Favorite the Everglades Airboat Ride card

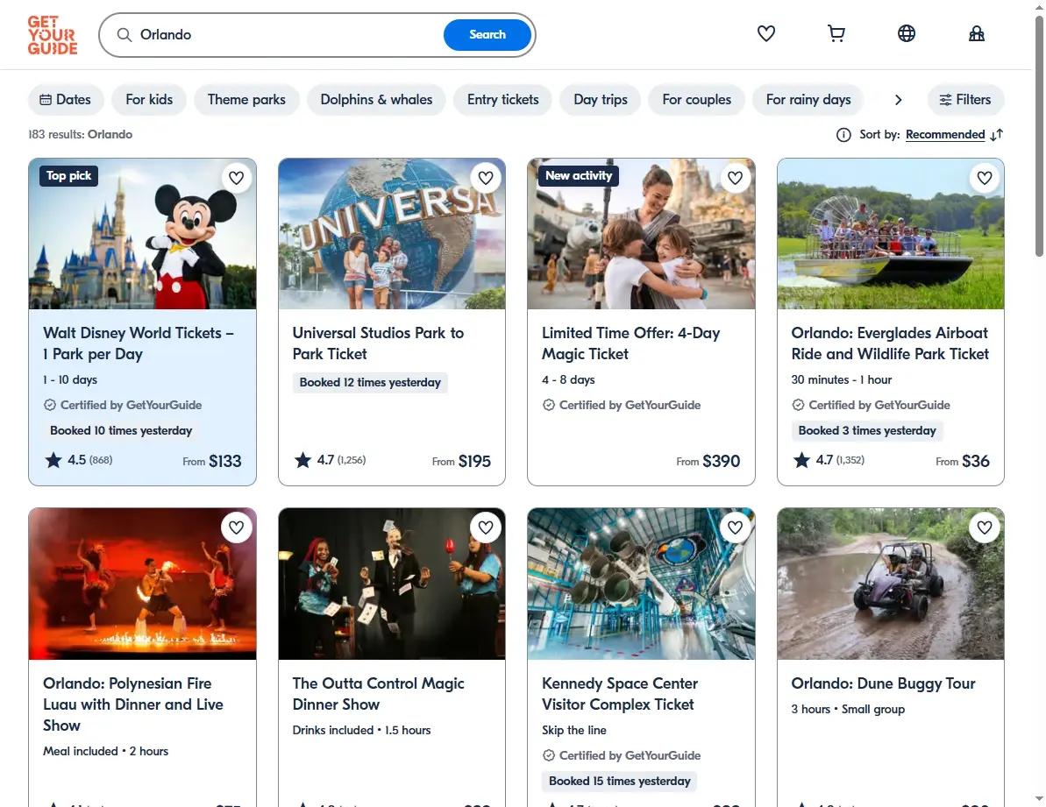985,178
